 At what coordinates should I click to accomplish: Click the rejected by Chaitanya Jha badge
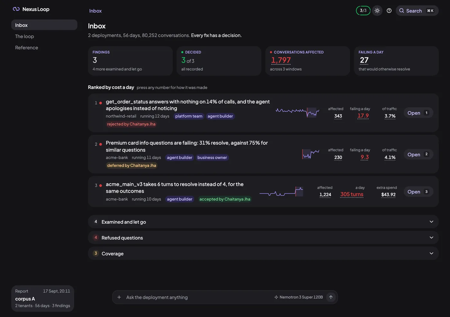point(131,124)
